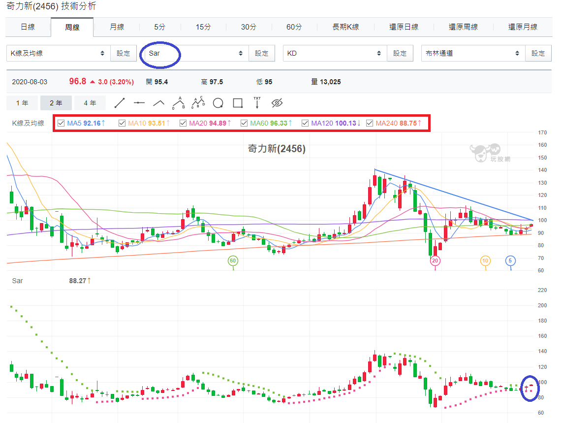Viewport: 562px width, 423px height.
Task: Disable the MA120 moving average line
Action: (305, 123)
